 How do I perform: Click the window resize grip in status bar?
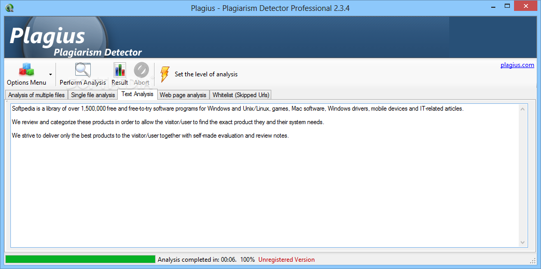(x=532, y=260)
